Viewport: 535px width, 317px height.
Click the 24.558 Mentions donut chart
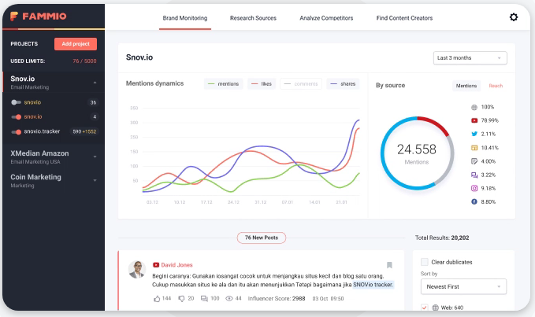pos(417,153)
